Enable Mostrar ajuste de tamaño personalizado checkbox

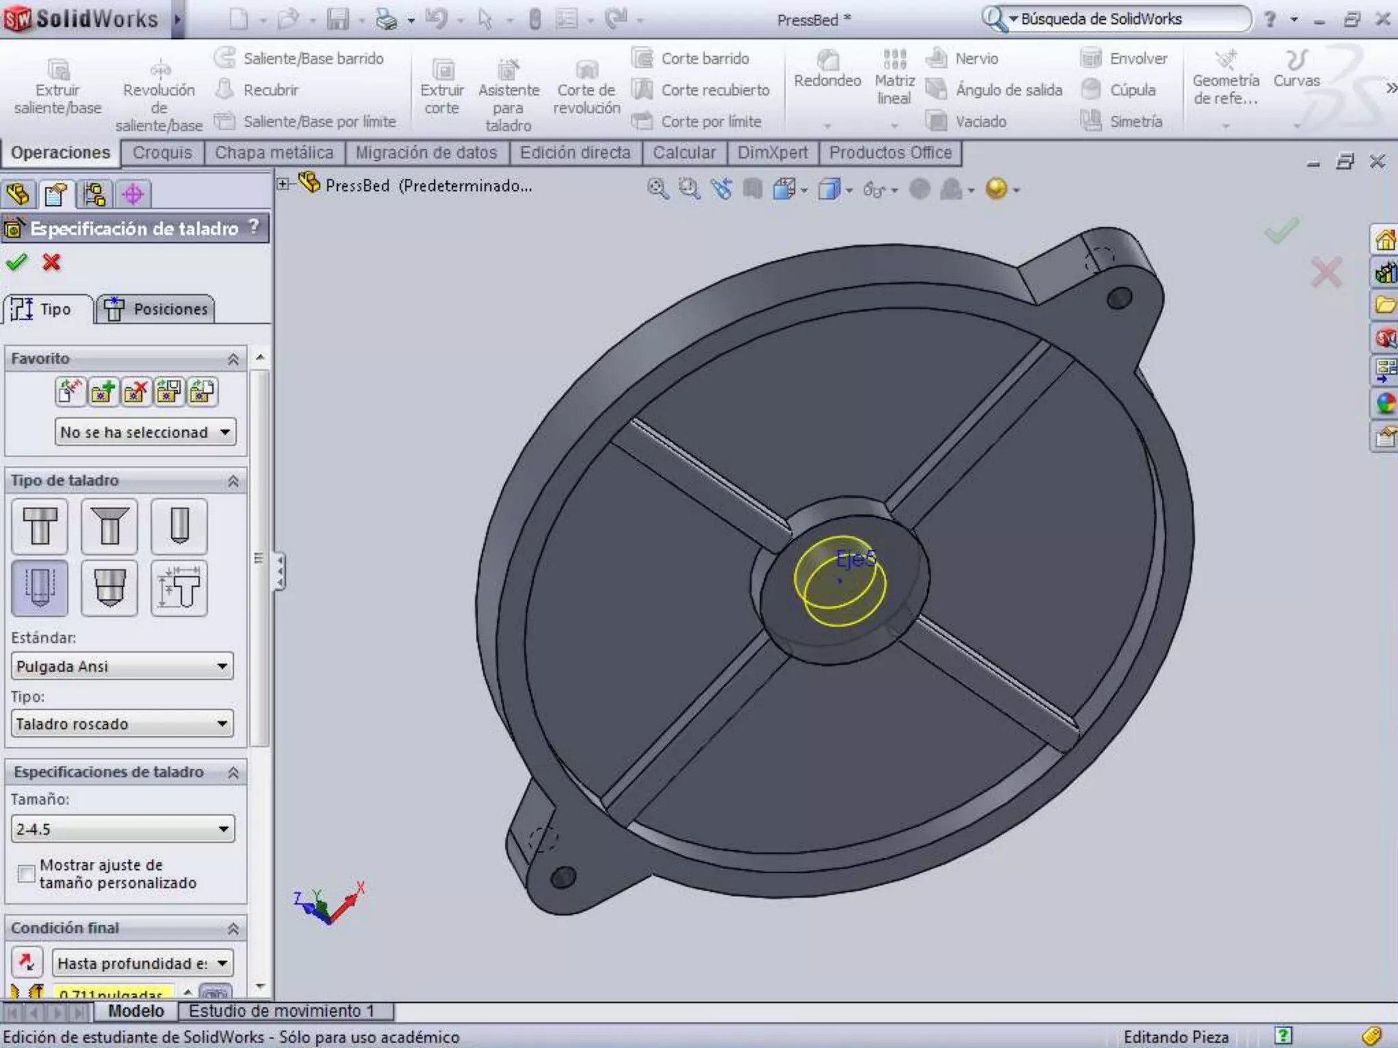tap(26, 874)
